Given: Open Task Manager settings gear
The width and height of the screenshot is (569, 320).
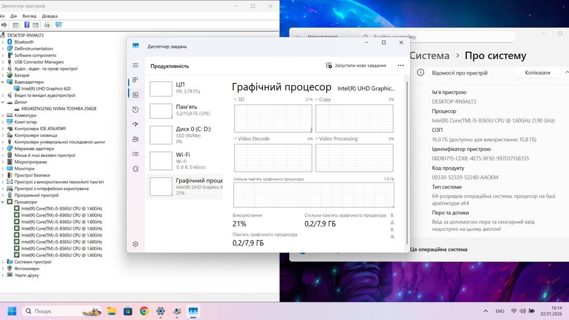Looking at the screenshot, I should pos(135,244).
